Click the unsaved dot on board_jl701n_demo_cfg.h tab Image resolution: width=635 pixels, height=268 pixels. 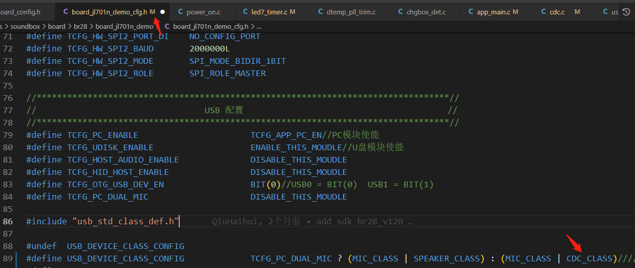pyautogui.click(x=163, y=11)
